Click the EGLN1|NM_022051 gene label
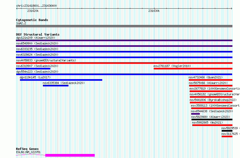 pos(28,152)
